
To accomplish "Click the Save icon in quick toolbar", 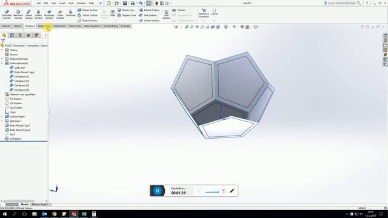I will pyautogui.click(x=125, y=3).
